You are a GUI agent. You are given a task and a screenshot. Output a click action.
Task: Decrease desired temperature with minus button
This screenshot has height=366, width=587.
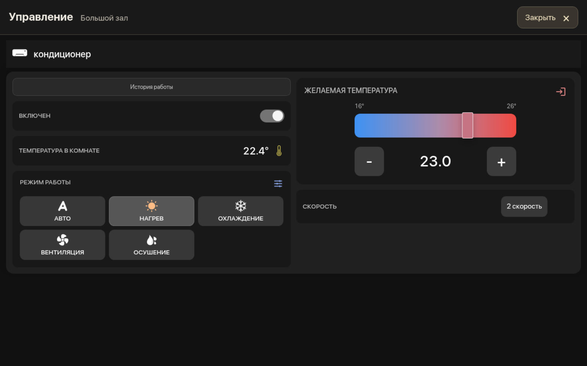coord(369,162)
